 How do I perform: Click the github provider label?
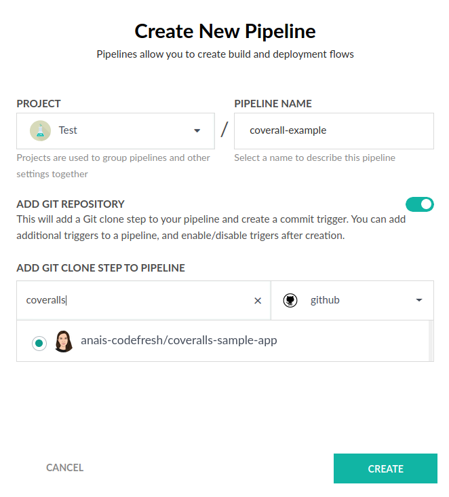click(x=325, y=300)
